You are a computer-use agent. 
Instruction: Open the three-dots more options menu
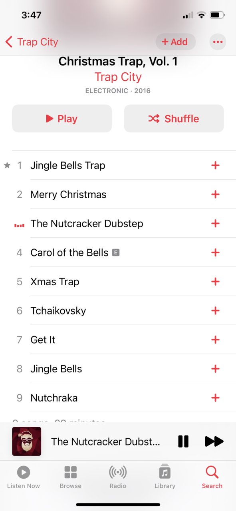pos(218,42)
